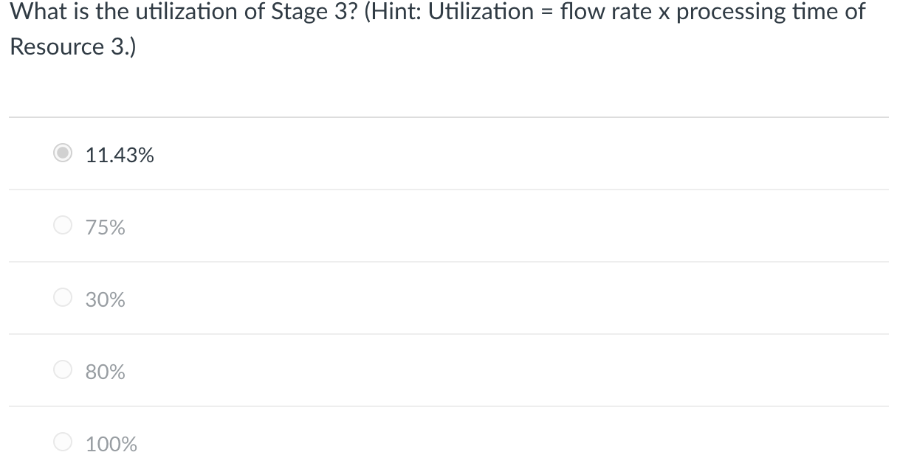This screenshot has height=469, width=914.
Task: Choose 30% as your answer
Action: tap(63, 298)
